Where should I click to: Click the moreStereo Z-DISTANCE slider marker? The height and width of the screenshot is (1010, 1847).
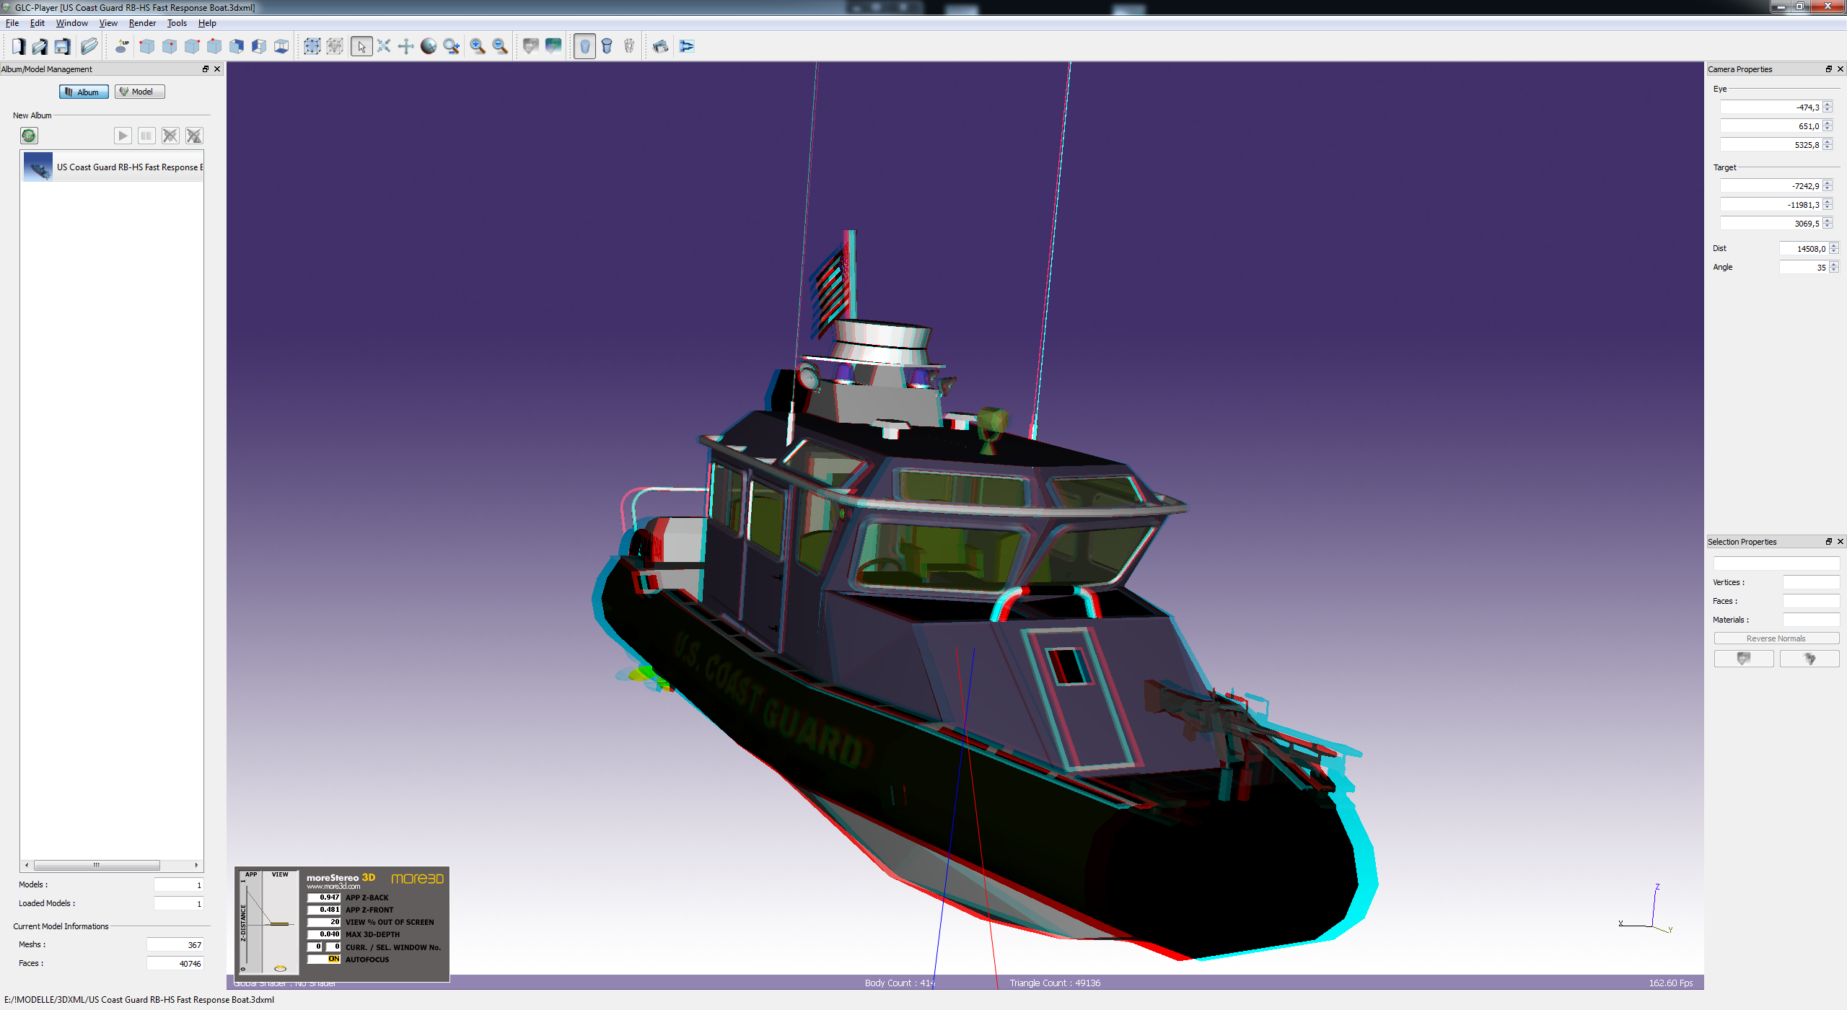279,923
